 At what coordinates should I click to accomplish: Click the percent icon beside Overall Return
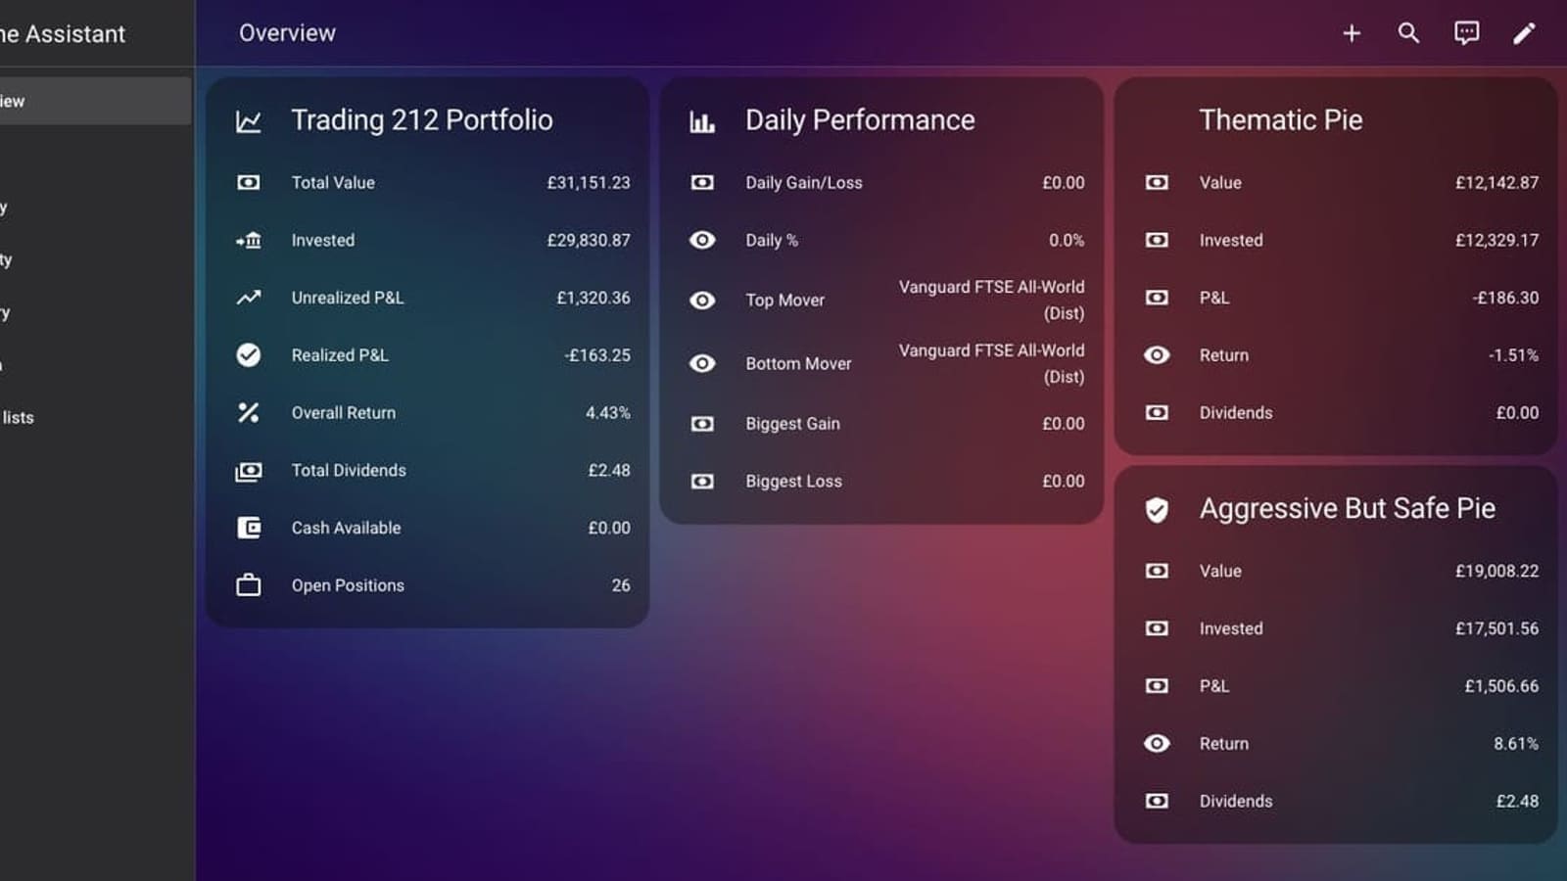249,413
